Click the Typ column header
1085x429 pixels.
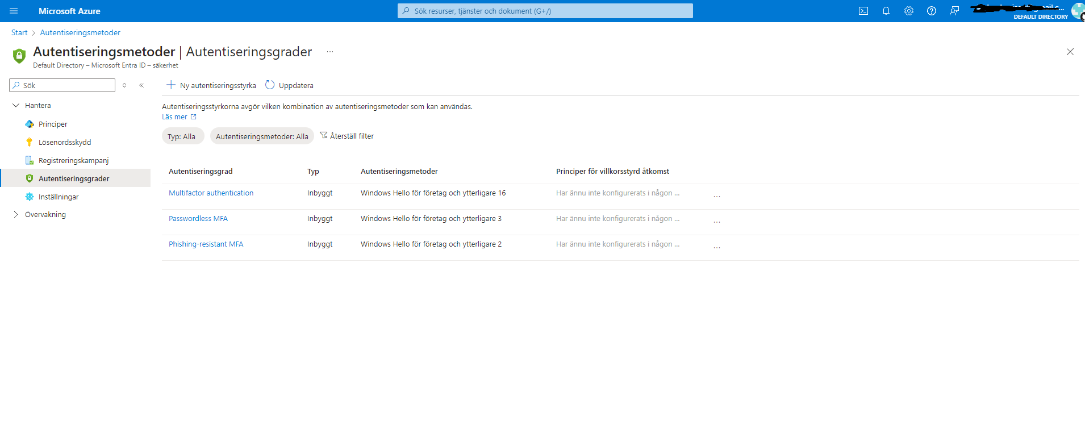(x=313, y=171)
